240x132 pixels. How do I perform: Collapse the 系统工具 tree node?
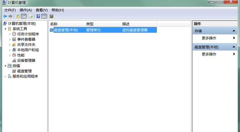pyautogui.click(x=5, y=29)
